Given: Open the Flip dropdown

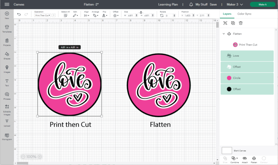Looking at the screenshot, I should [105, 16].
